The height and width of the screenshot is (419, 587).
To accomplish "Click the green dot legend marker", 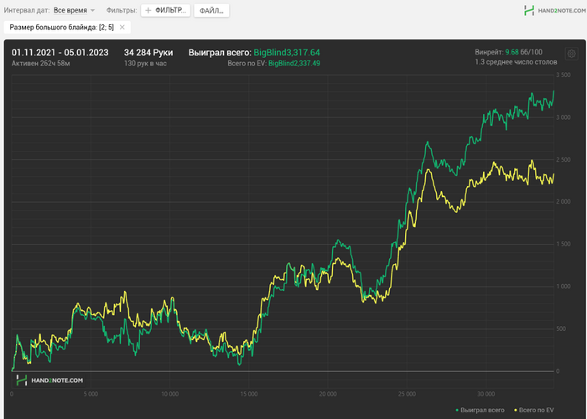I will pyautogui.click(x=457, y=410).
